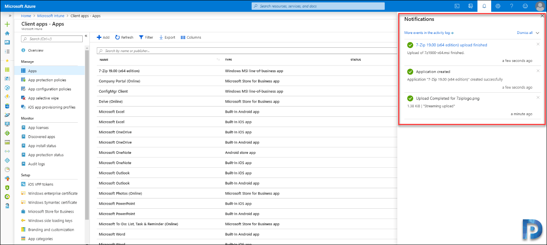Open the Dashboard icon in left rail
547x245 pixels.
click(7, 42)
